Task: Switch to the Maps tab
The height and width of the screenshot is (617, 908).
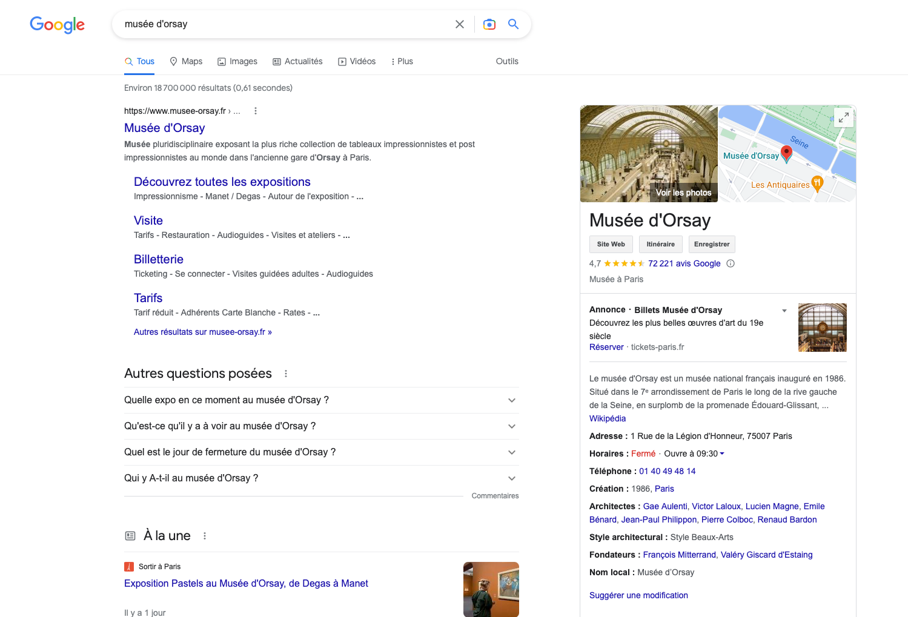Action: pos(186,61)
